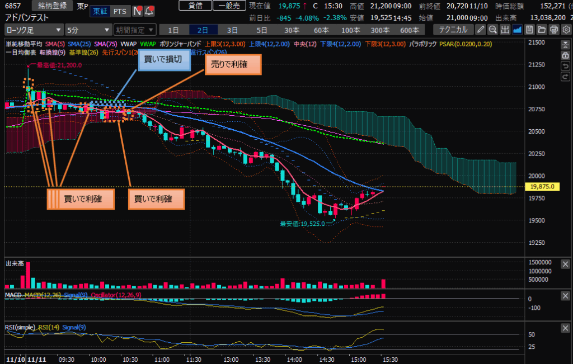Viewport: 573px width, 364px height.
Task: Click the magnifier zoom icon
Action: (x=492, y=30)
